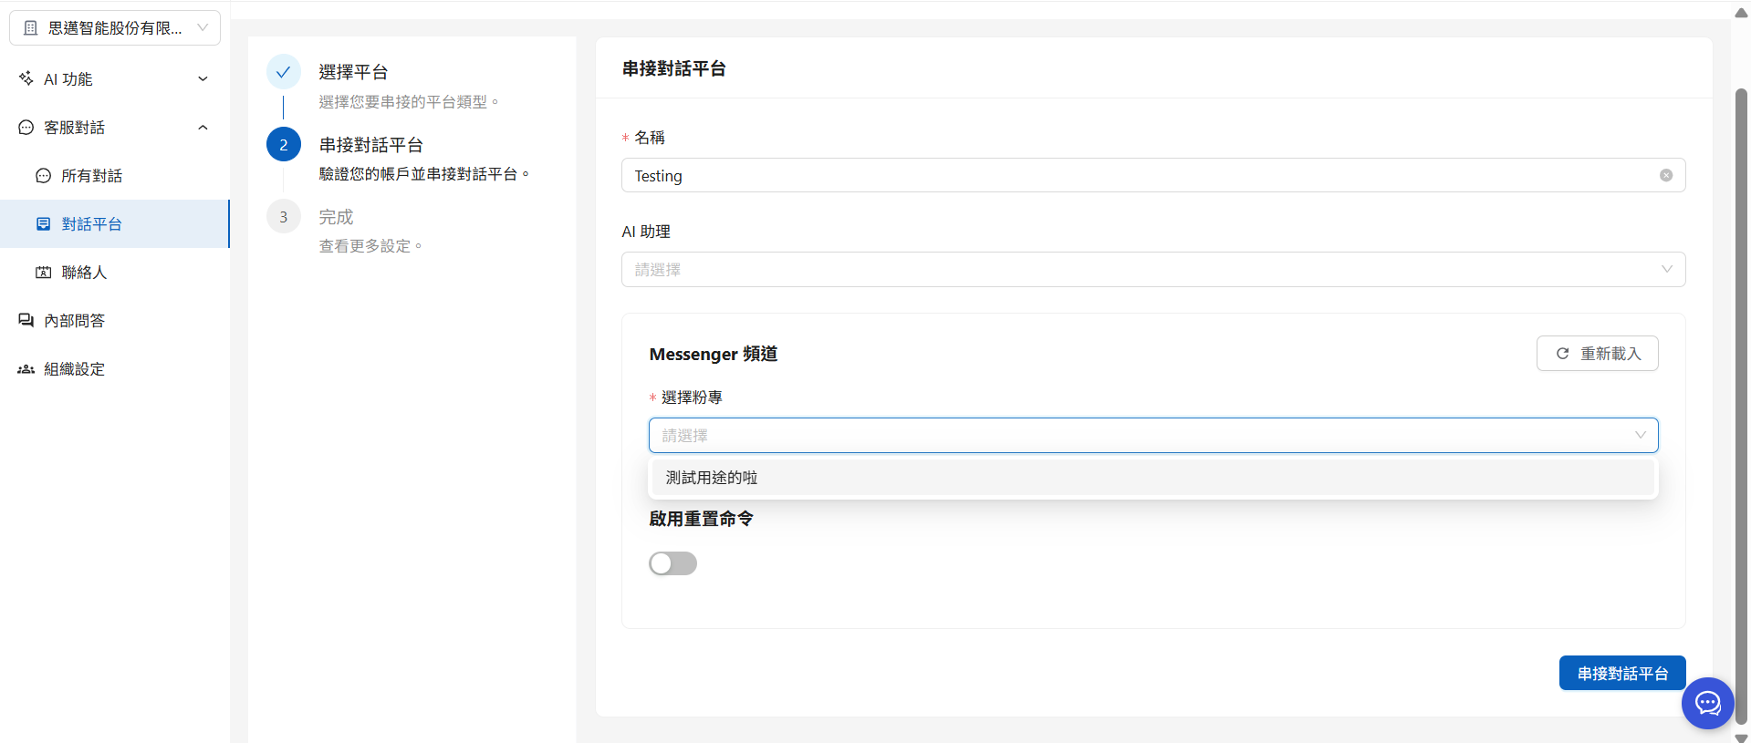Screen dimensions: 1751x743
Task: Click the 聯絡人 contact card icon
Action: (44, 273)
